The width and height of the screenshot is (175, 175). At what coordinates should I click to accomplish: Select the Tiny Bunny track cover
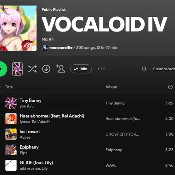coord(11,103)
